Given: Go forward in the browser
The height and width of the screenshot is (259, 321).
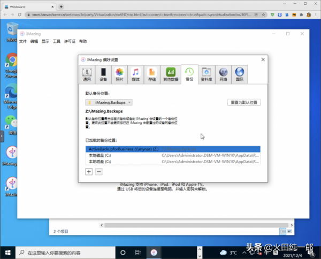Looking at the screenshot, I should [x=12, y=14].
